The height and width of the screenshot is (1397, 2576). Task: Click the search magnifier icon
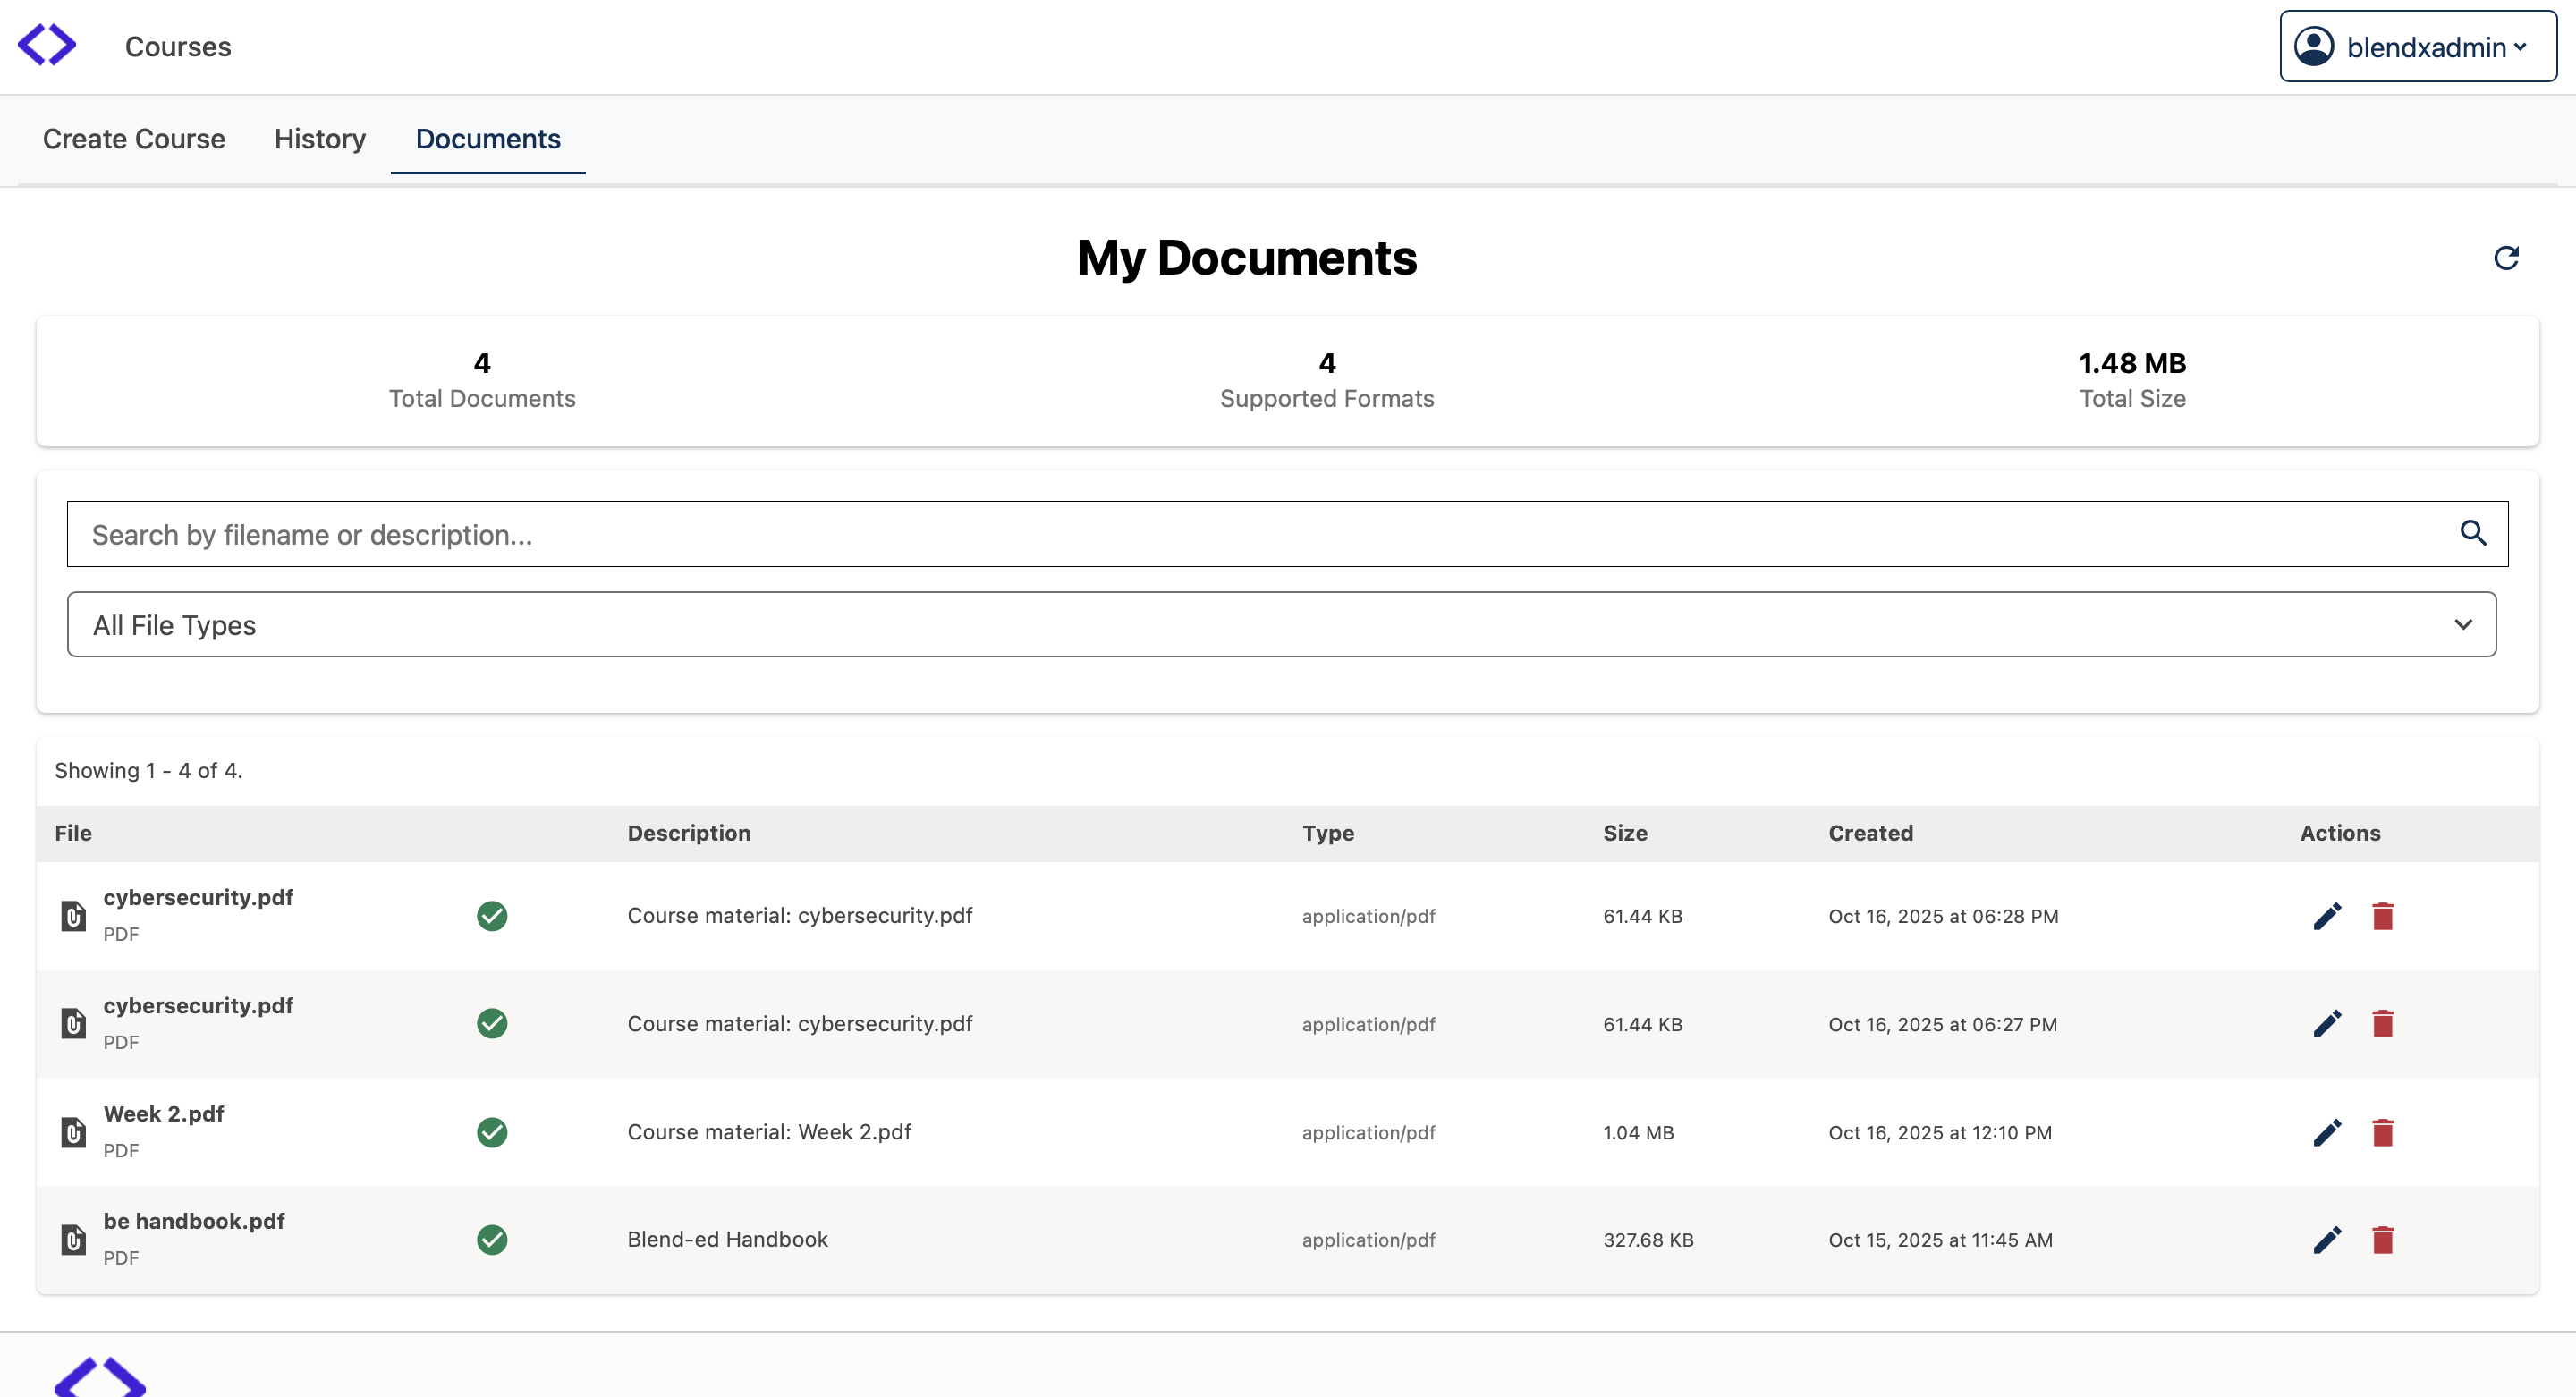[2472, 533]
